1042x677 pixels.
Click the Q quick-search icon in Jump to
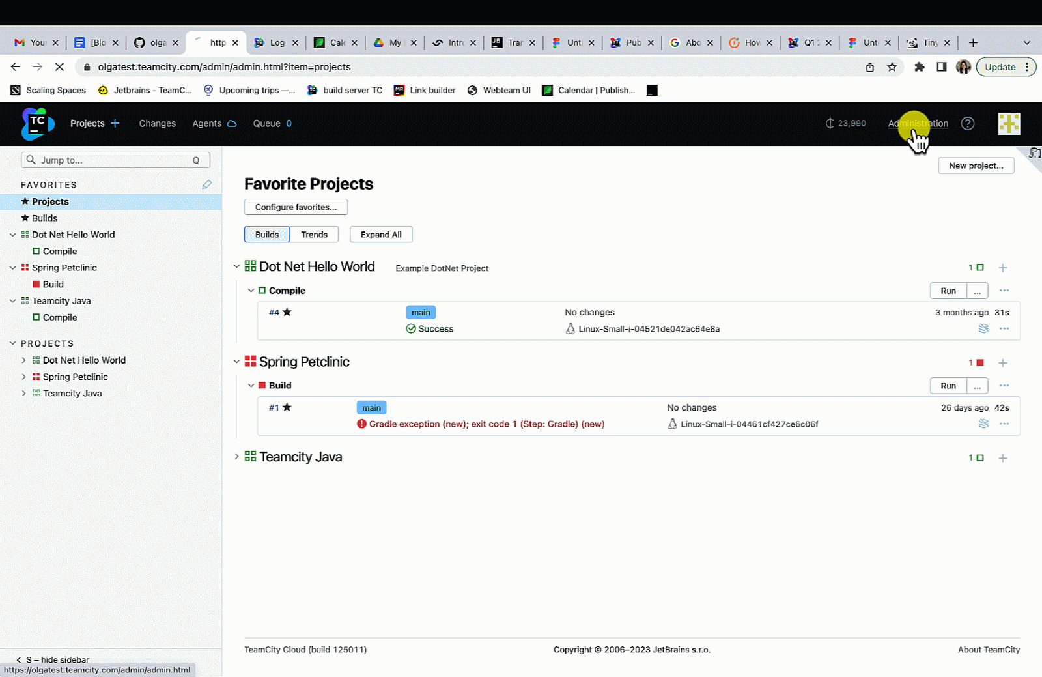point(196,160)
